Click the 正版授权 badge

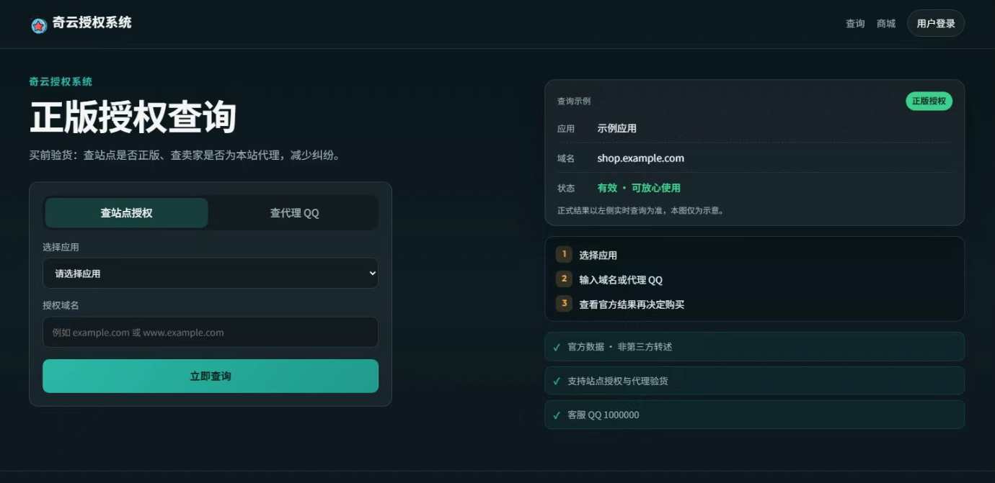click(x=929, y=101)
